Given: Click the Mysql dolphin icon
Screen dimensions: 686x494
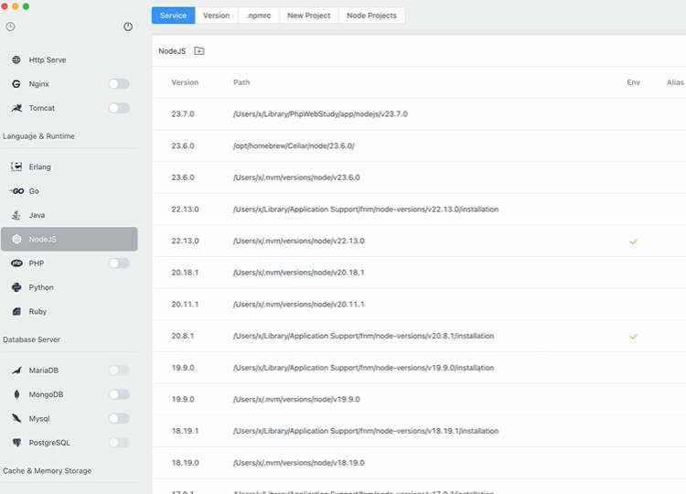Looking at the screenshot, I should (x=16, y=419).
